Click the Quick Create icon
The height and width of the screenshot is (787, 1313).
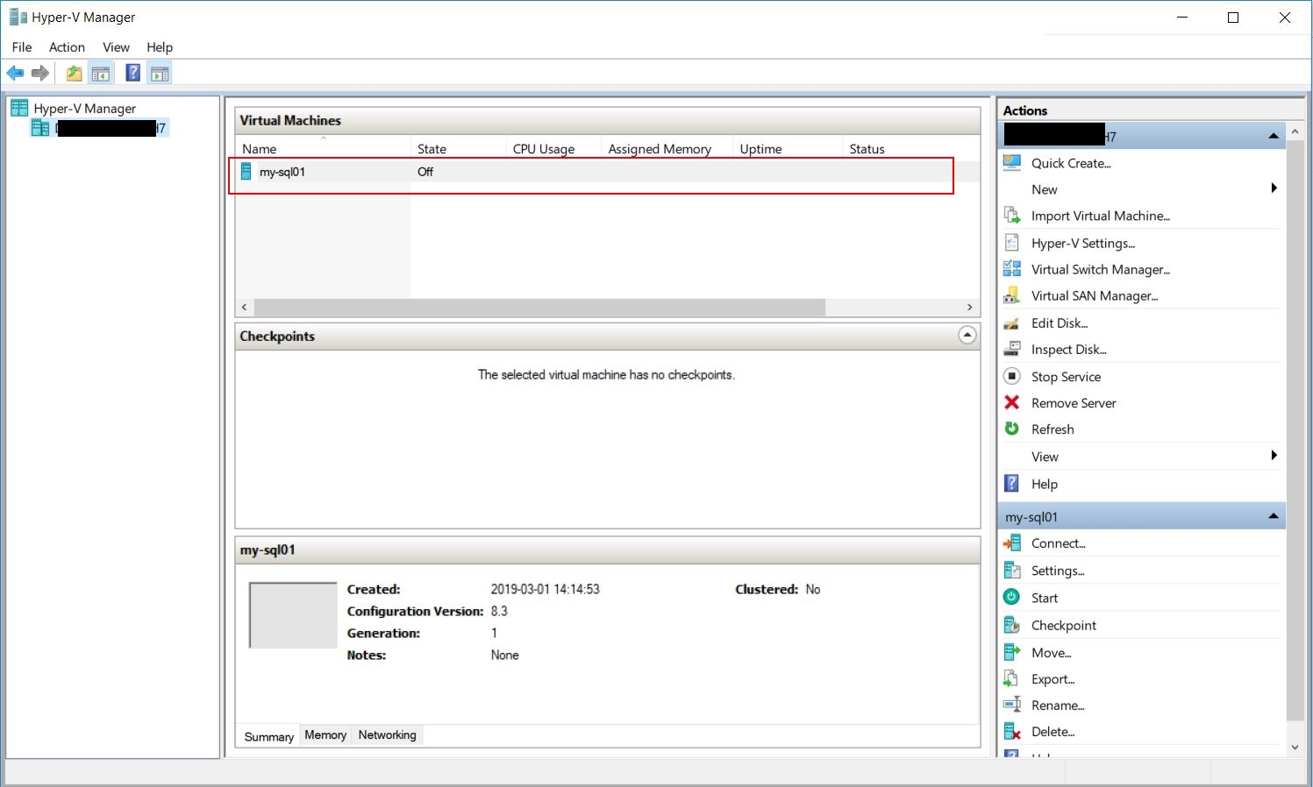1012,163
